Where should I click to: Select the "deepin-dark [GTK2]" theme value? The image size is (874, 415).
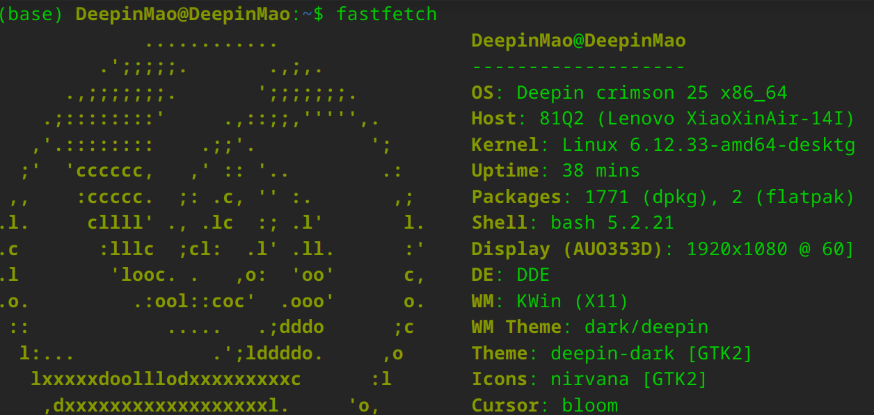[x=652, y=353]
